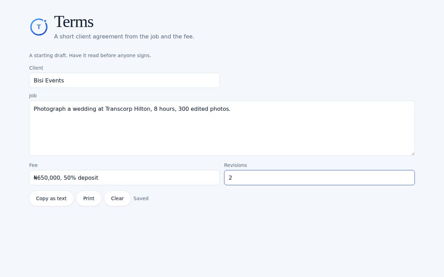Click the Revisions field showing 2
This screenshot has height=277, width=444.
pyautogui.click(x=319, y=178)
